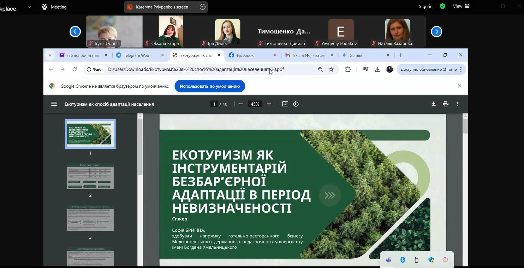The width and height of the screenshot is (524, 268).
Task: Open the PDF viewer more actions menu
Action: click(x=457, y=104)
